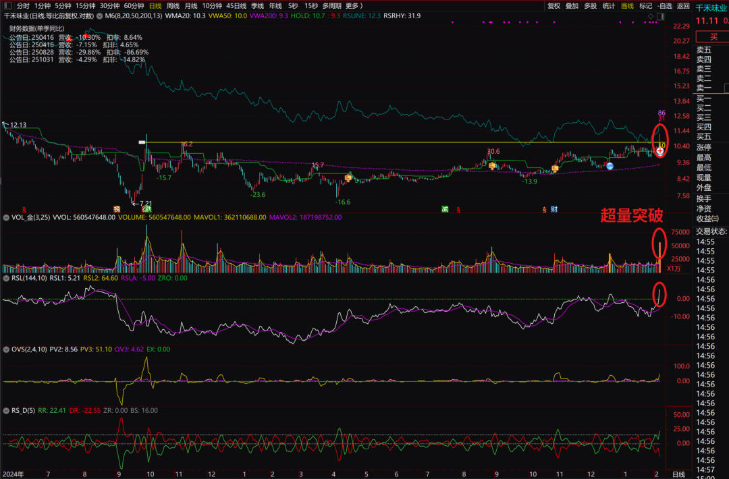This screenshot has height=479, width=729.
Task: Expand the VOL_金 indicator dropdown
Action: [6, 217]
